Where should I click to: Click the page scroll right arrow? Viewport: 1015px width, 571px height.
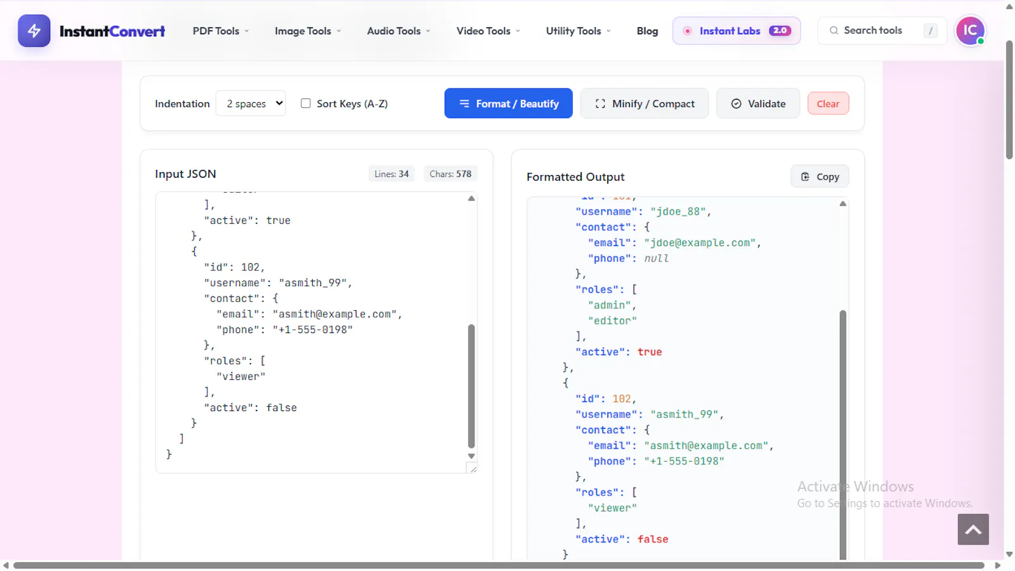coord(997,565)
